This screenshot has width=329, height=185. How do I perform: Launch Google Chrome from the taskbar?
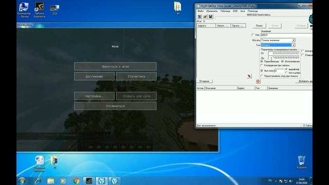coord(76,181)
